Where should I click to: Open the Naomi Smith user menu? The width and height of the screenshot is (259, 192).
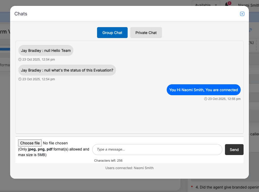[248, 5]
